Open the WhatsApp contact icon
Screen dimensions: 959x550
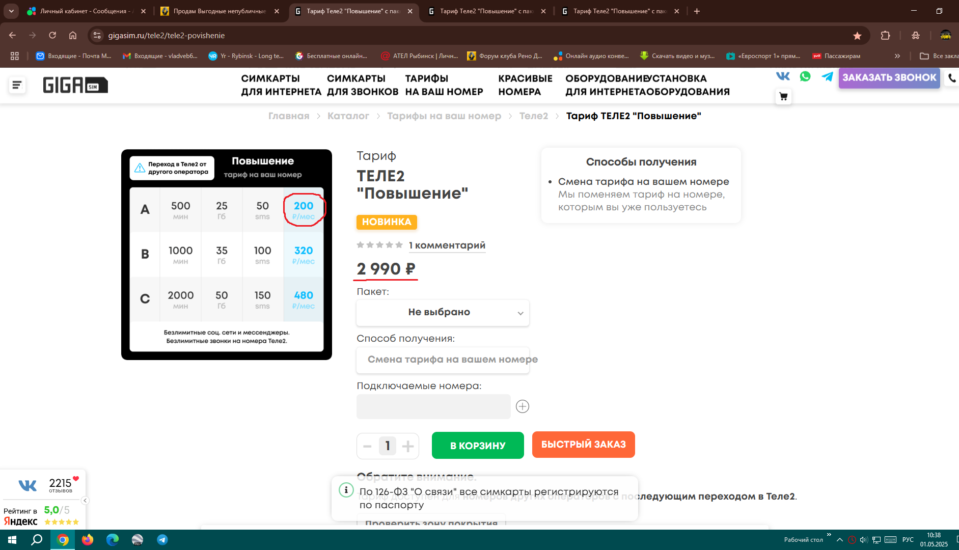click(x=805, y=76)
